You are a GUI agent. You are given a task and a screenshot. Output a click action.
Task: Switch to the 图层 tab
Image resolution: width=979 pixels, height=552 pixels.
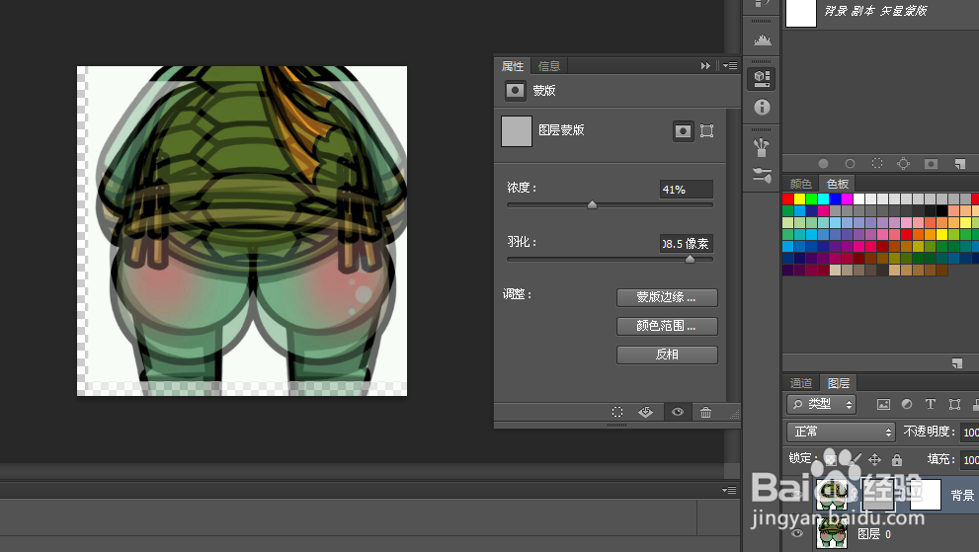click(839, 383)
